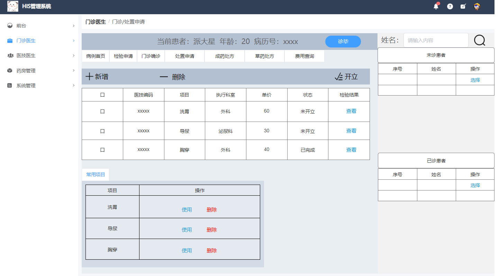This screenshot has width=499, height=276.
Task: Click the 门诊医生 briefcase icon
Action: pos(10,41)
